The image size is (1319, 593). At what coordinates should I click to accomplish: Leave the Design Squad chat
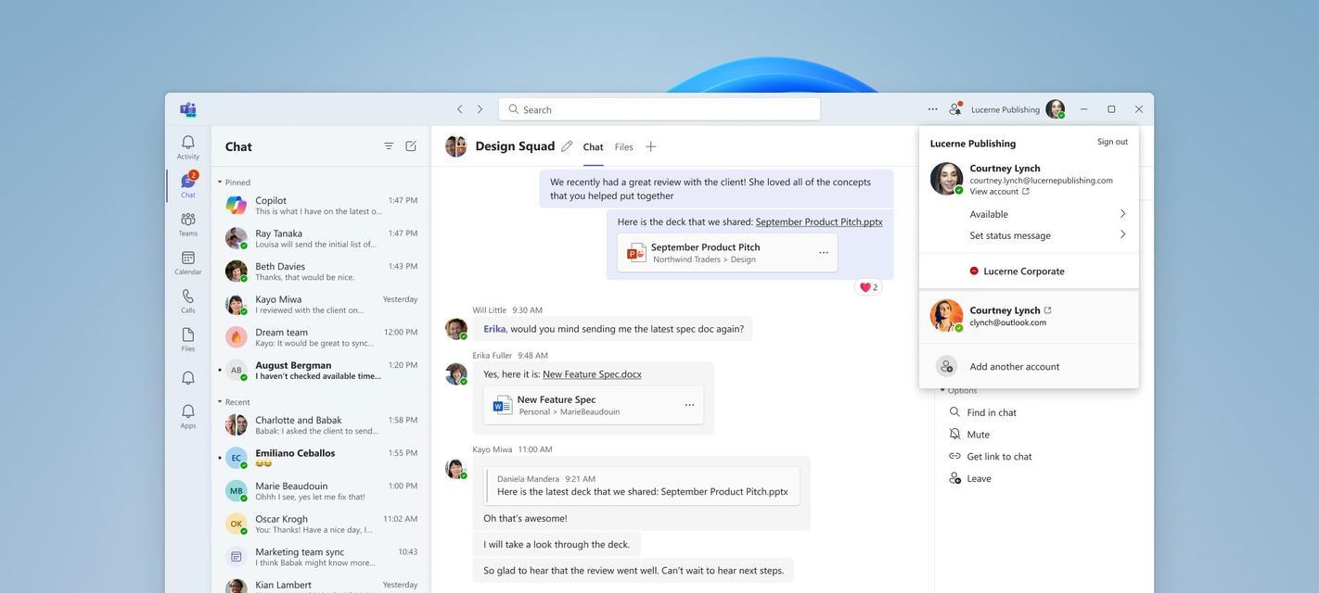(969, 478)
